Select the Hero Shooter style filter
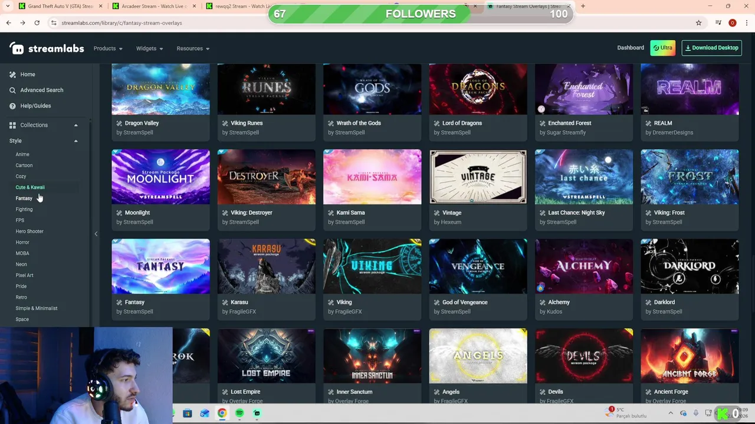 [29, 231]
